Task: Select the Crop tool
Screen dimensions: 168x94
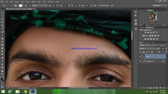Action: 2,25
